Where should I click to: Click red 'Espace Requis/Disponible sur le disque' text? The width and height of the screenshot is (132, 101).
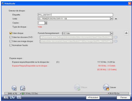[x=30, y=66]
